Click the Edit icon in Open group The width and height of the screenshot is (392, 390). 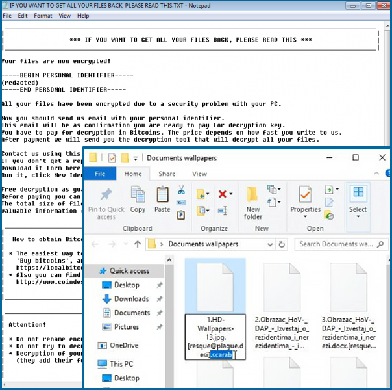coord(329,202)
